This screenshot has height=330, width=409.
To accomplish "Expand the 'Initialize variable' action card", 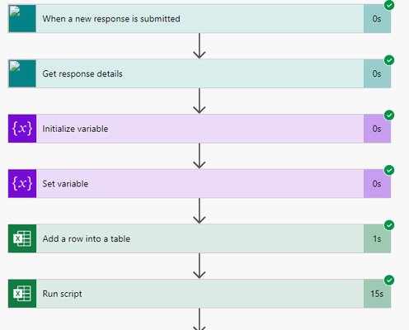I will (200, 129).
